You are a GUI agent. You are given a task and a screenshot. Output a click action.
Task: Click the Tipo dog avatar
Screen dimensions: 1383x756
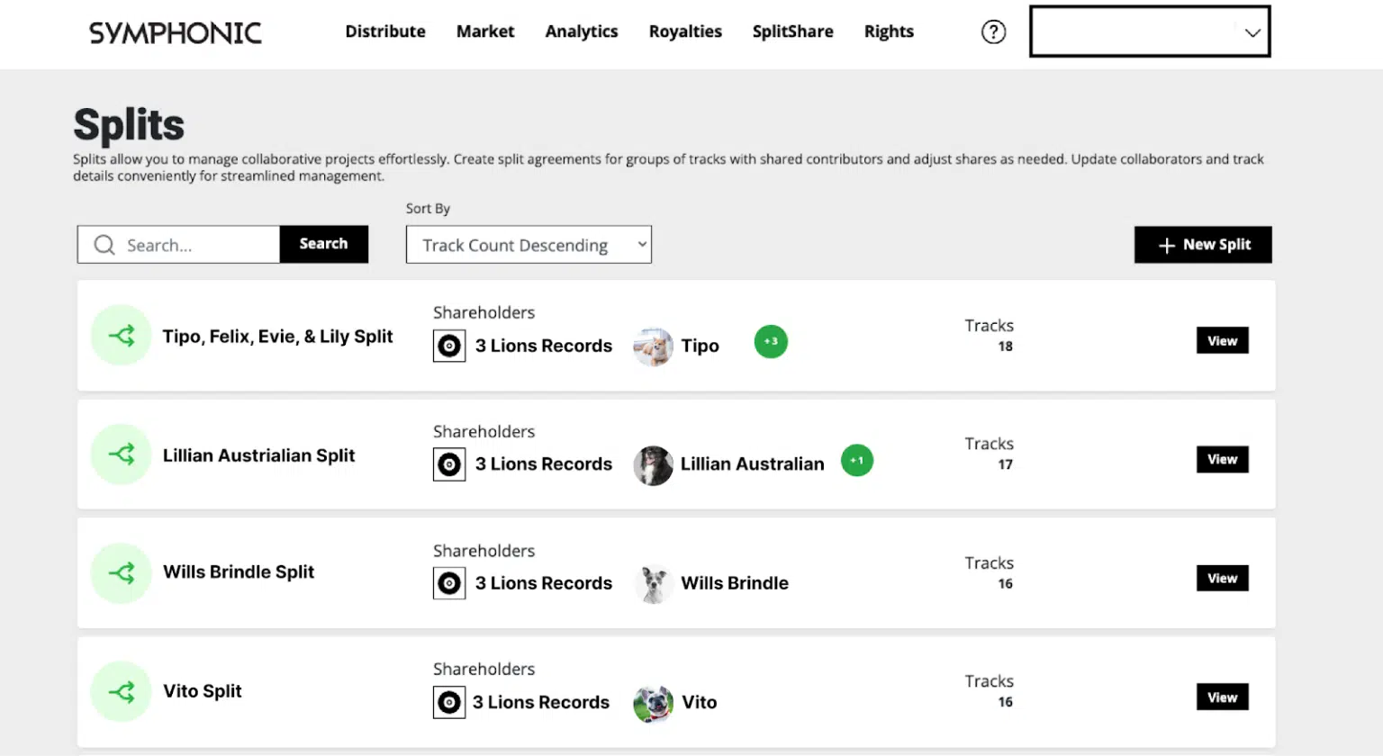pos(653,346)
